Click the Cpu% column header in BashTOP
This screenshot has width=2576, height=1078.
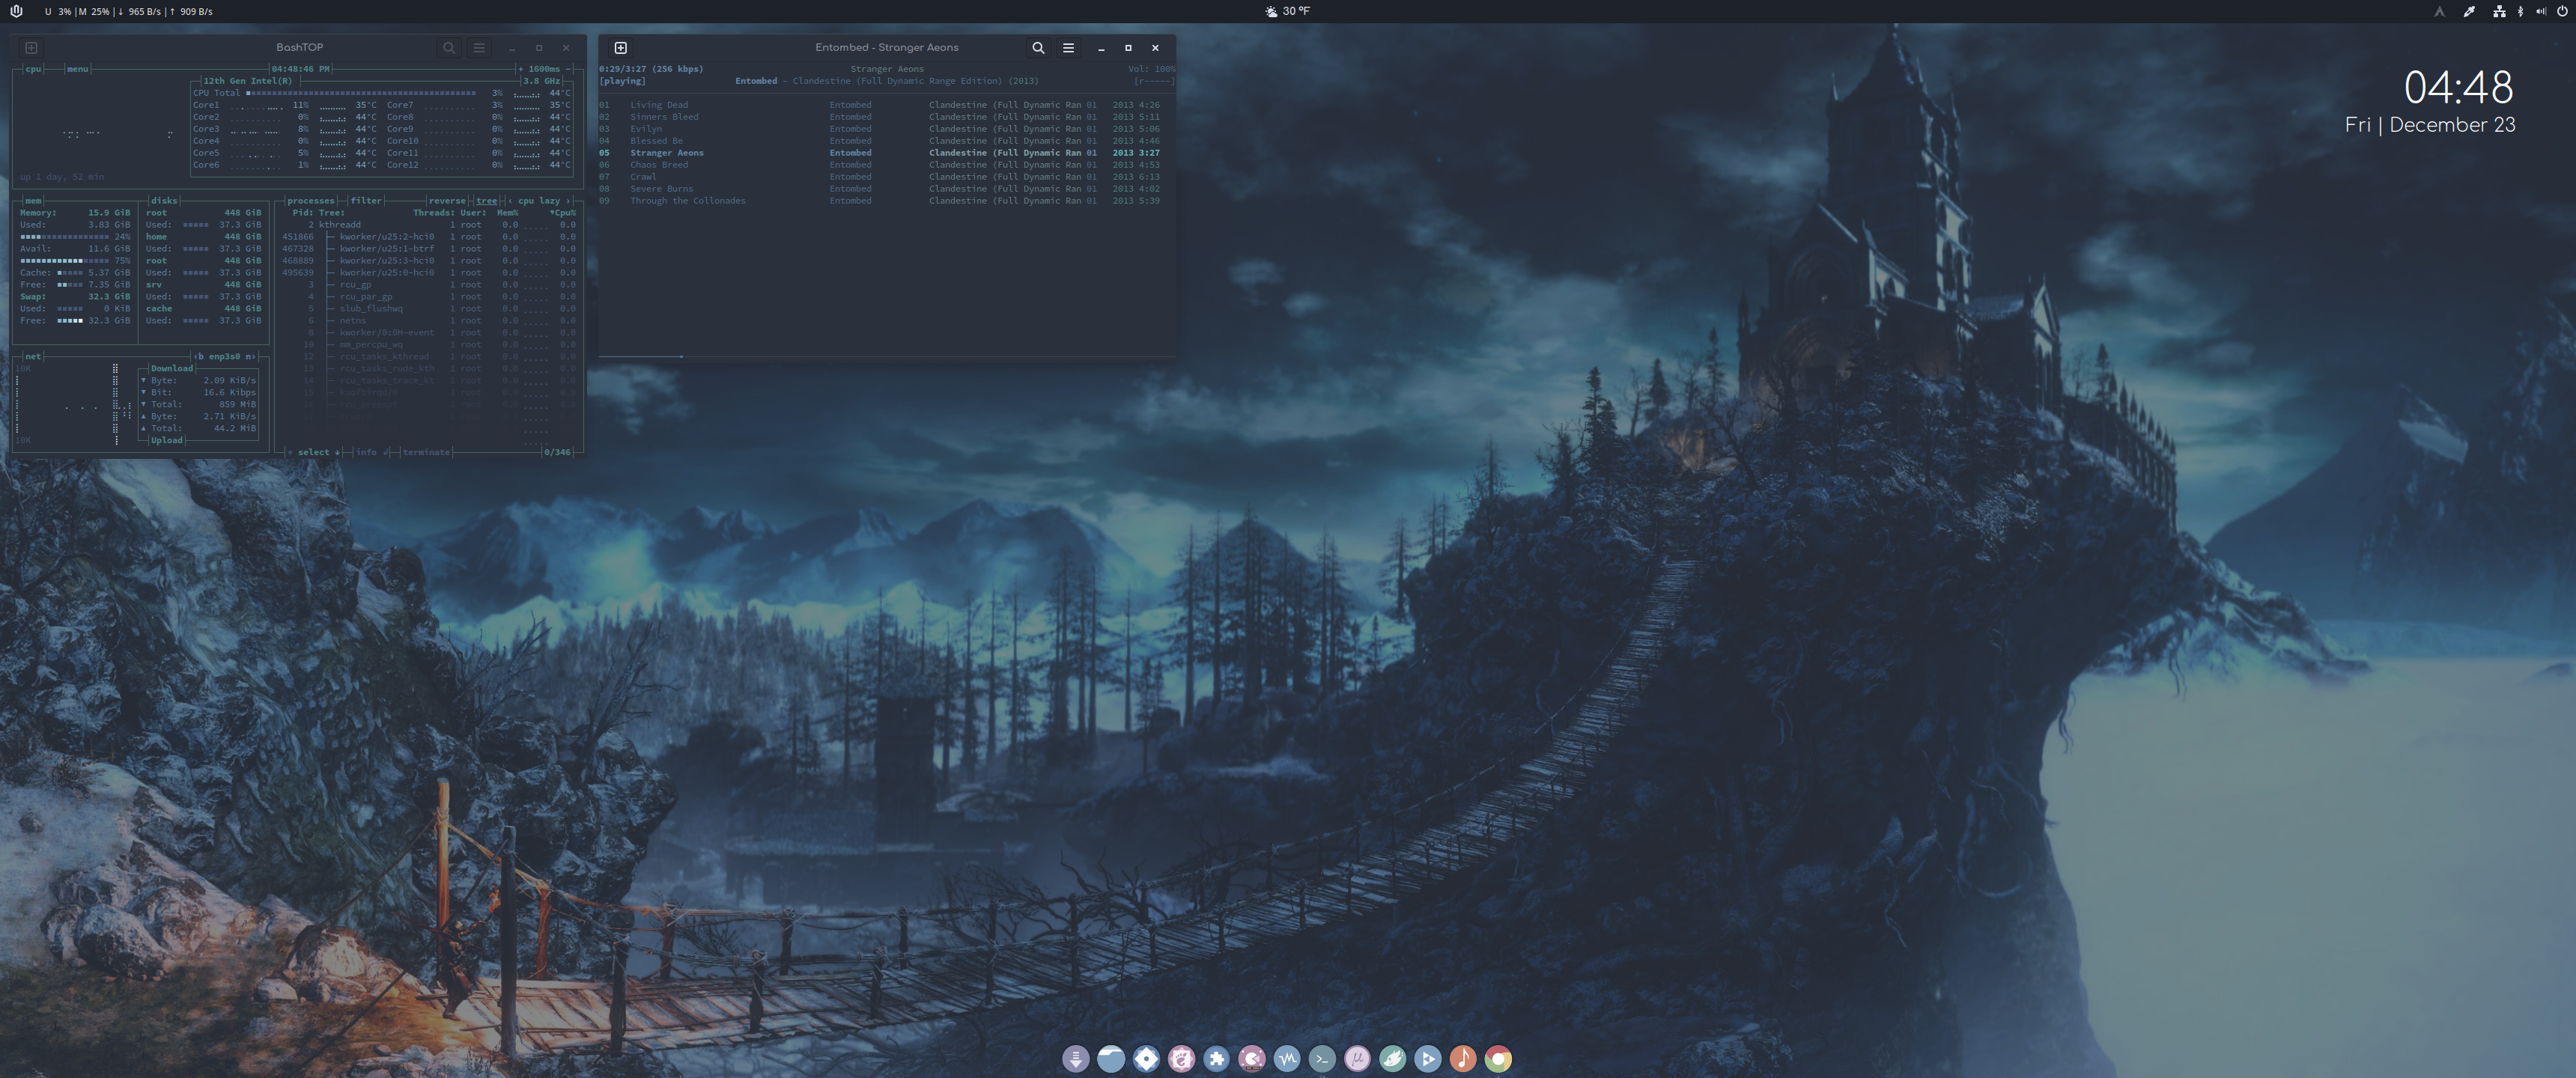click(x=563, y=213)
